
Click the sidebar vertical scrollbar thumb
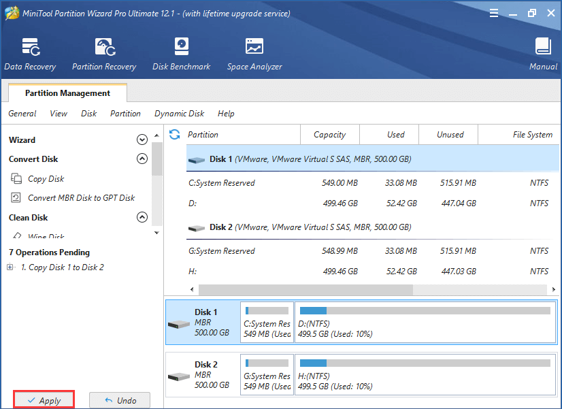click(156, 159)
